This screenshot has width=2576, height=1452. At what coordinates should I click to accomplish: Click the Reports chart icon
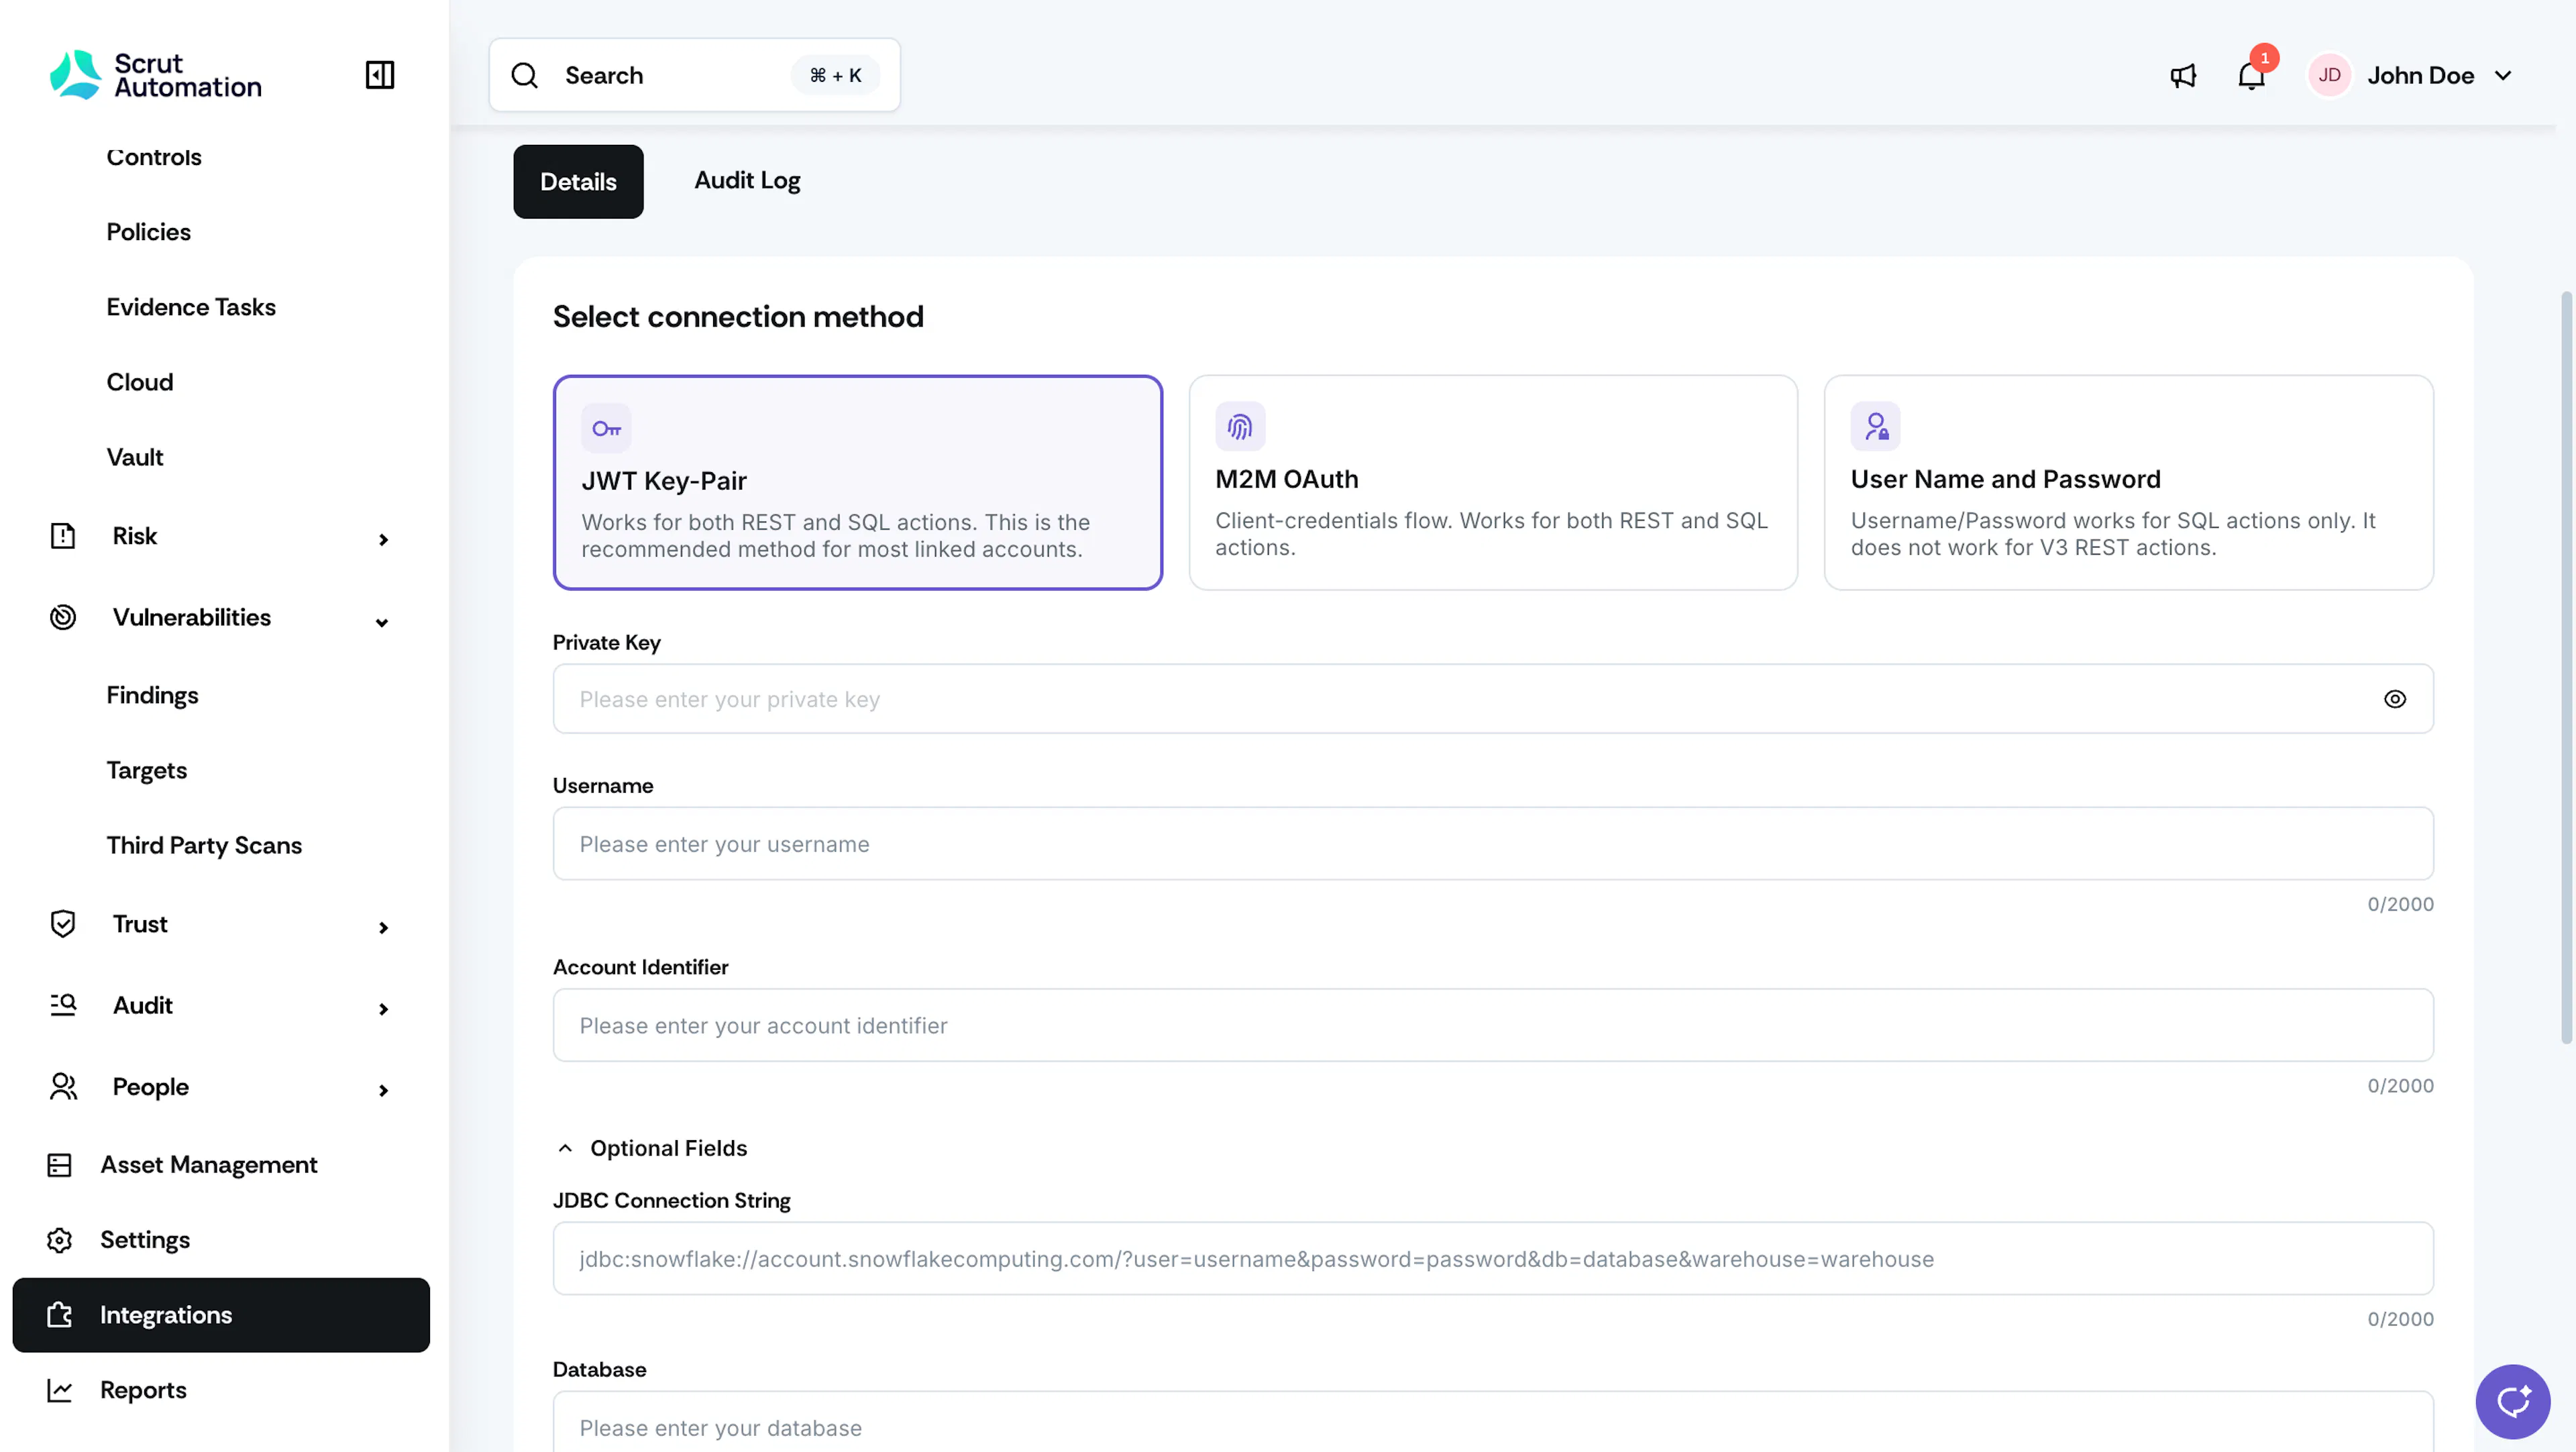point(59,1390)
